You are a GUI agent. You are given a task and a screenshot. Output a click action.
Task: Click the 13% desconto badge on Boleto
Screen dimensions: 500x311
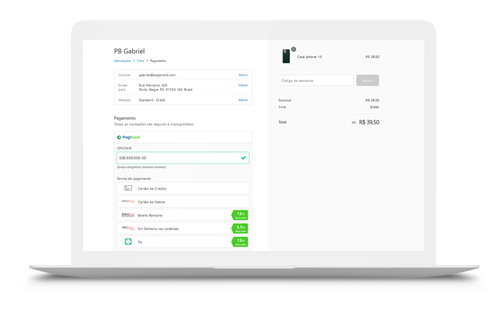(x=240, y=215)
